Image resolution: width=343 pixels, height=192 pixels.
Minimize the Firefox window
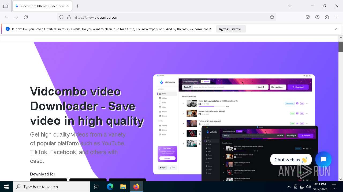tap(312, 6)
